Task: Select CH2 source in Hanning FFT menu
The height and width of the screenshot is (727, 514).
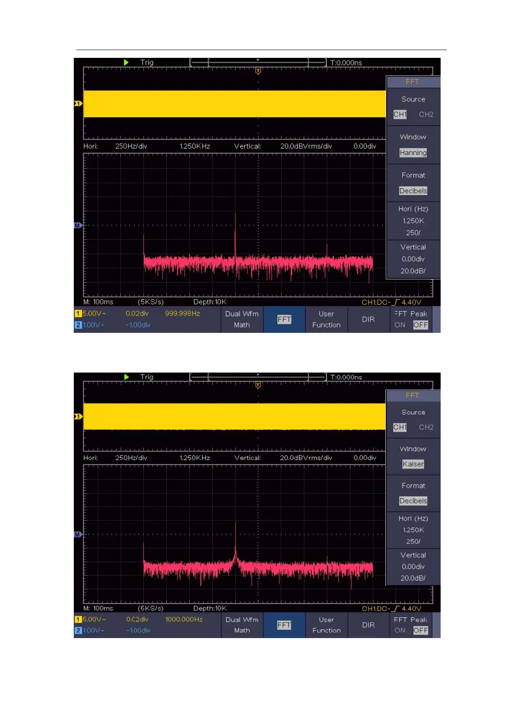Action: [426, 114]
